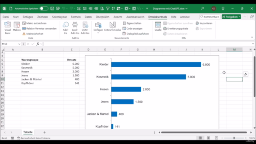The height and width of the screenshot is (144, 256).
Task: Switch to the Einfügen ribbon tab
Action: pos(28,17)
